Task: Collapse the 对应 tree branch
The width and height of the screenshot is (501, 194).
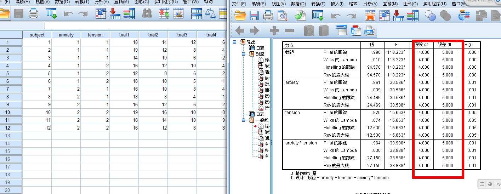Action: click(243, 54)
